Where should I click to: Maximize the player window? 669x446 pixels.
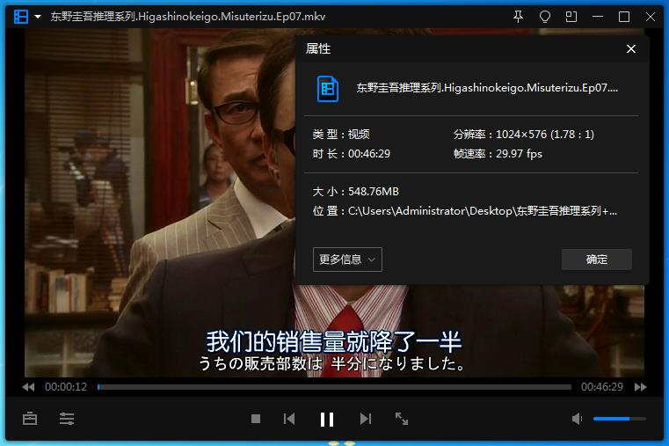point(624,17)
